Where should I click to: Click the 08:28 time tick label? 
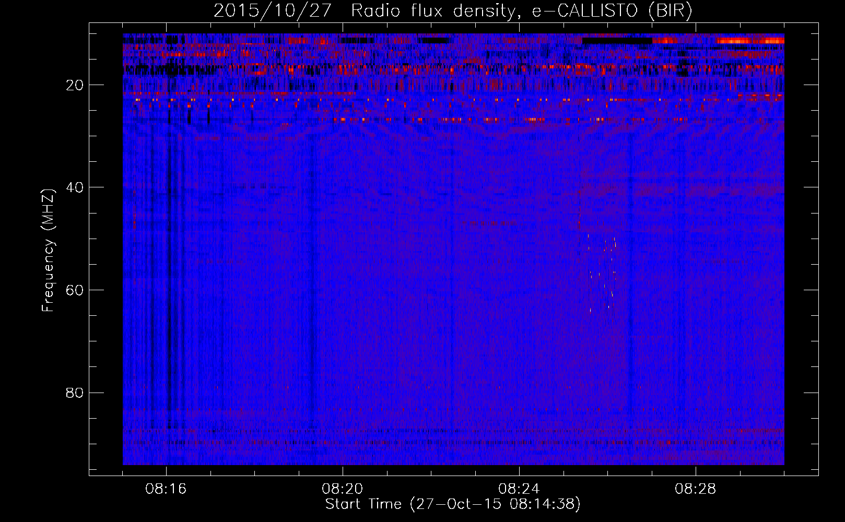click(696, 489)
